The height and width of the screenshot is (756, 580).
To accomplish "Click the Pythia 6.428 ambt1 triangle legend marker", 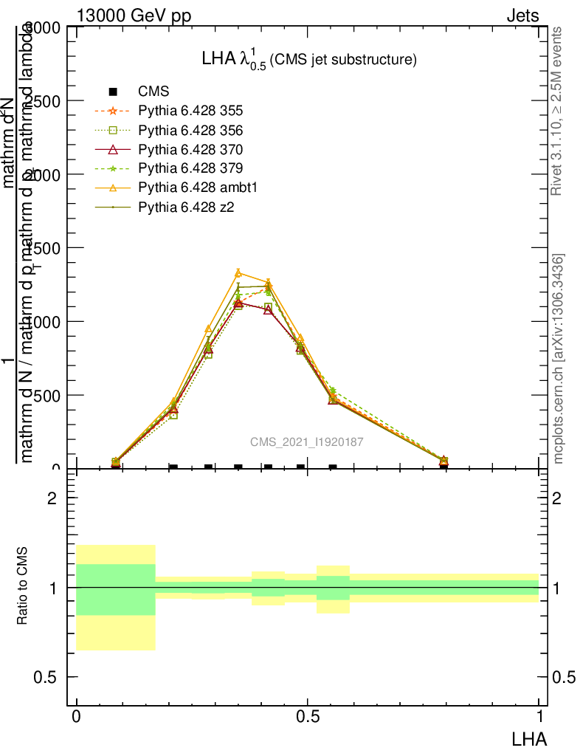I will coord(113,188).
